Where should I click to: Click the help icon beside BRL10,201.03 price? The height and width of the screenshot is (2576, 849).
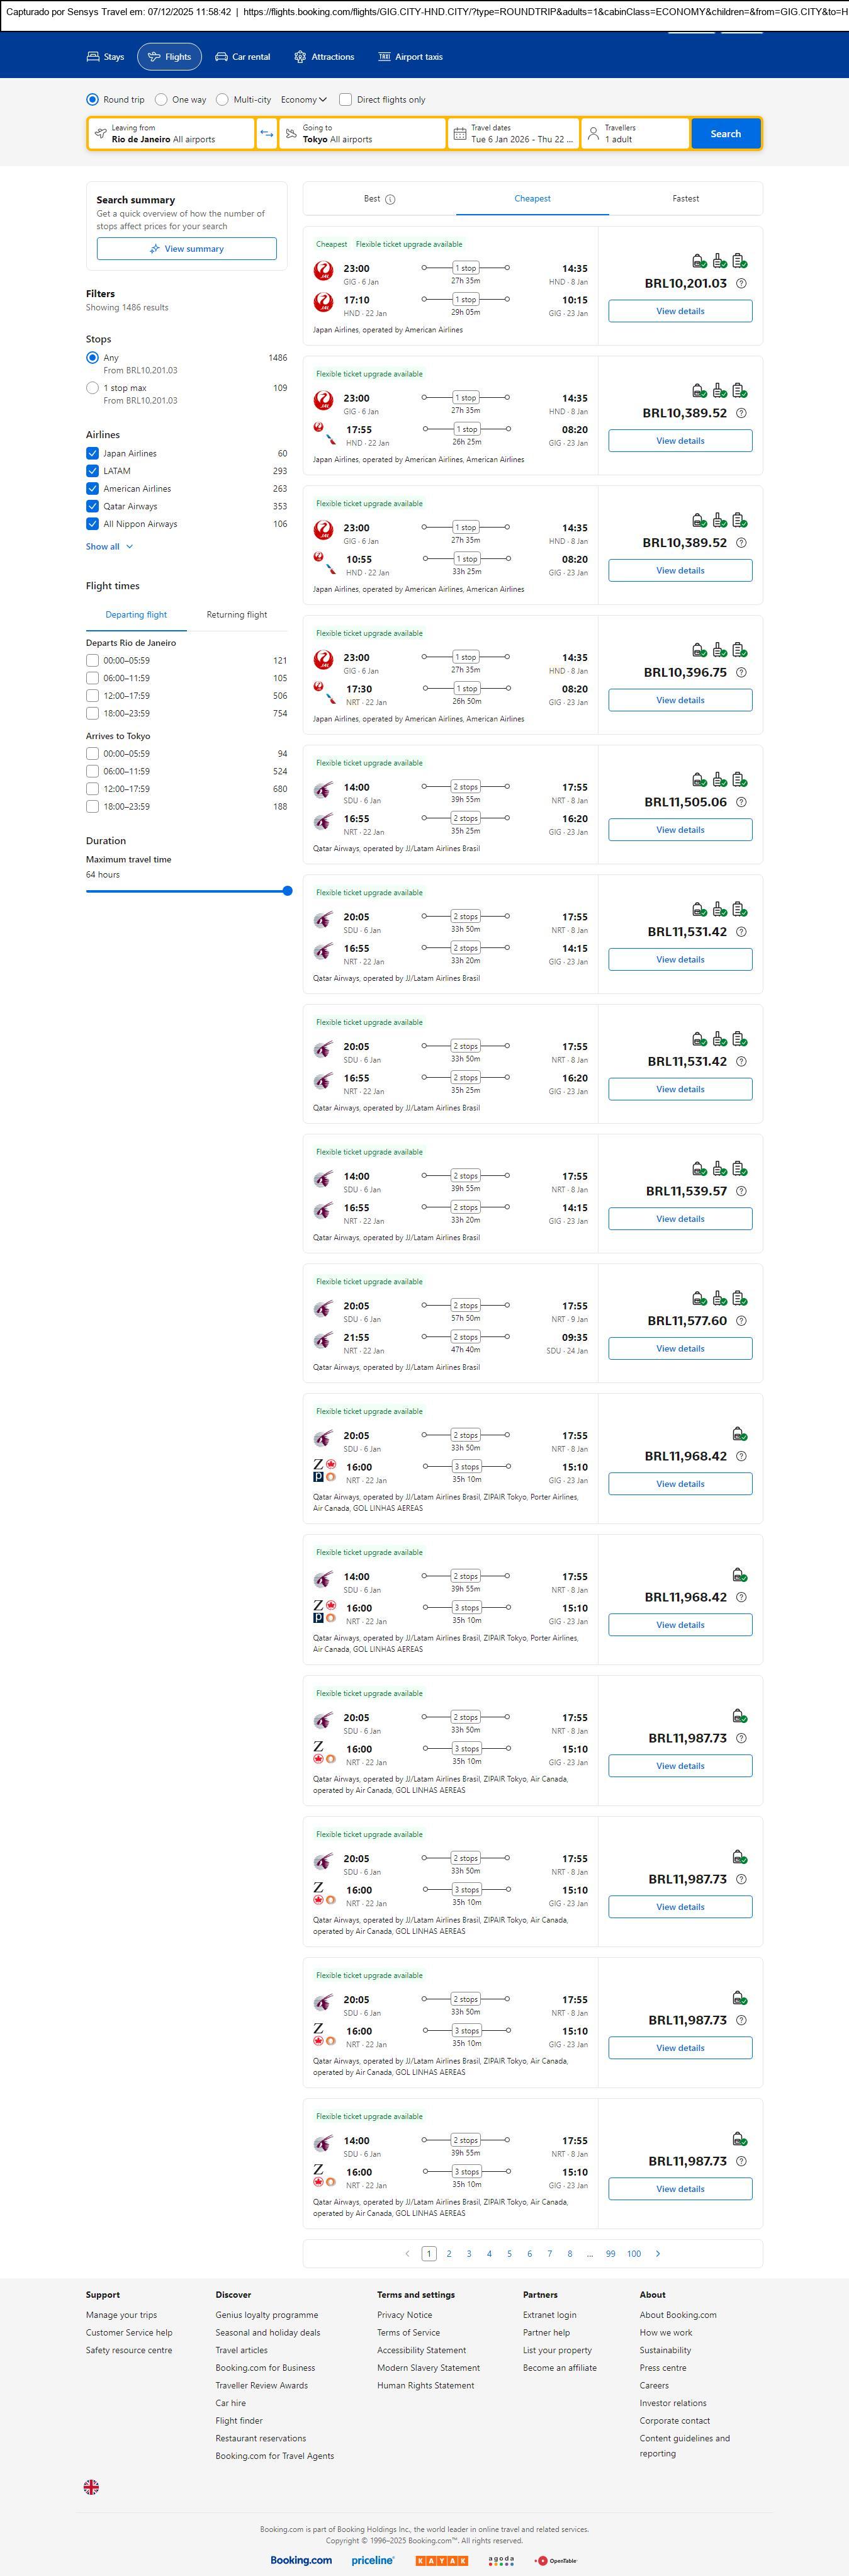pos(741,283)
